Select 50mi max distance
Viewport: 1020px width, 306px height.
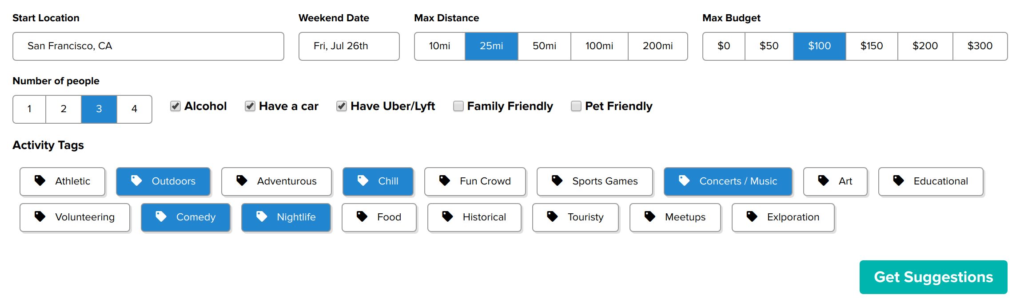pos(544,46)
